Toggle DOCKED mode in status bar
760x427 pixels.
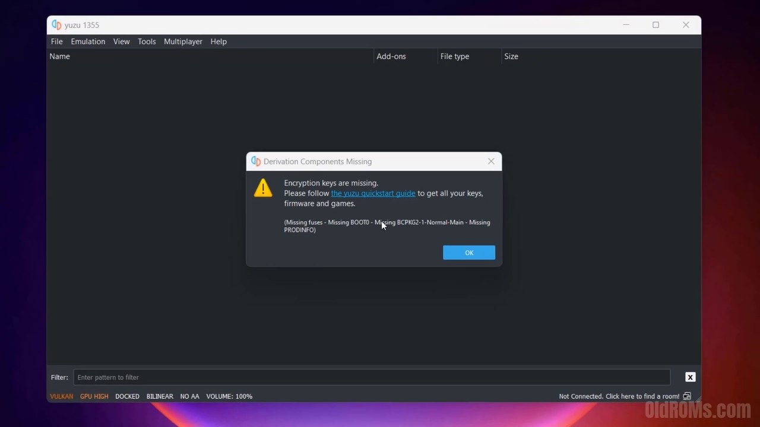pyautogui.click(x=127, y=396)
